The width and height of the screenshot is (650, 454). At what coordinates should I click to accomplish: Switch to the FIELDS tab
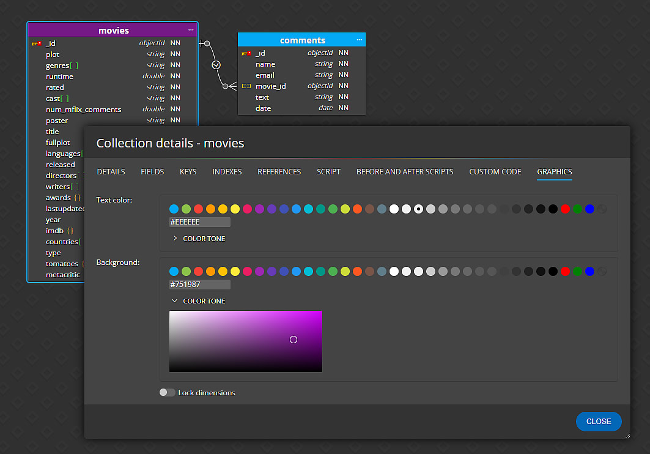click(152, 172)
